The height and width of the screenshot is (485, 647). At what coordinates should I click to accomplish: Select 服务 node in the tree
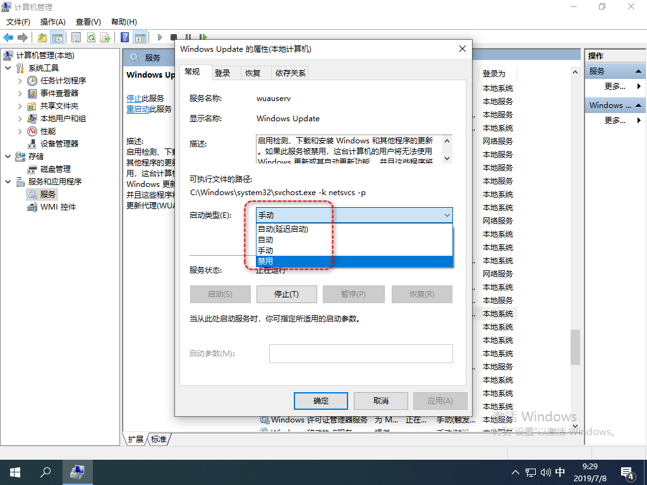pos(47,195)
